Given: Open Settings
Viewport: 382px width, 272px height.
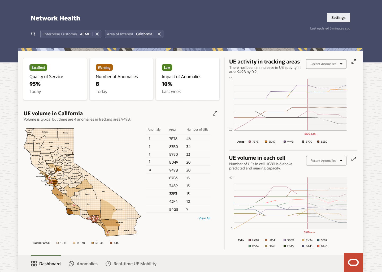Looking at the screenshot, I should [338, 18].
